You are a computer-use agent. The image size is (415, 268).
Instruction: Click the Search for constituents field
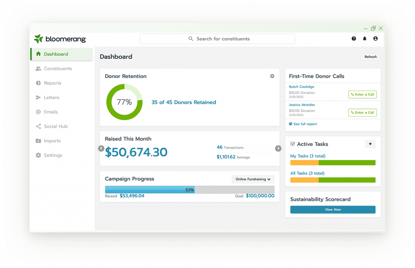click(x=217, y=39)
